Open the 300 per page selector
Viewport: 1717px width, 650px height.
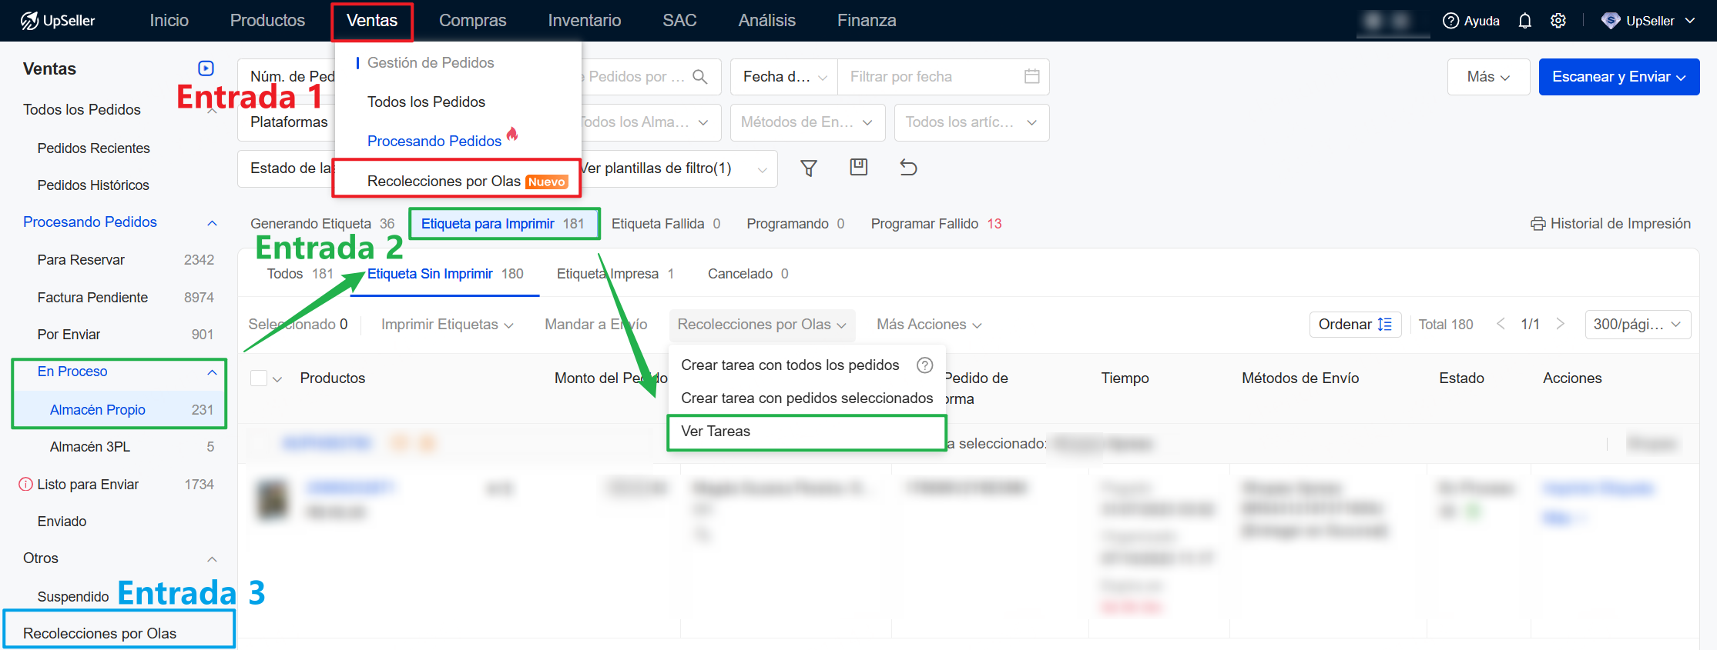pyautogui.click(x=1636, y=325)
